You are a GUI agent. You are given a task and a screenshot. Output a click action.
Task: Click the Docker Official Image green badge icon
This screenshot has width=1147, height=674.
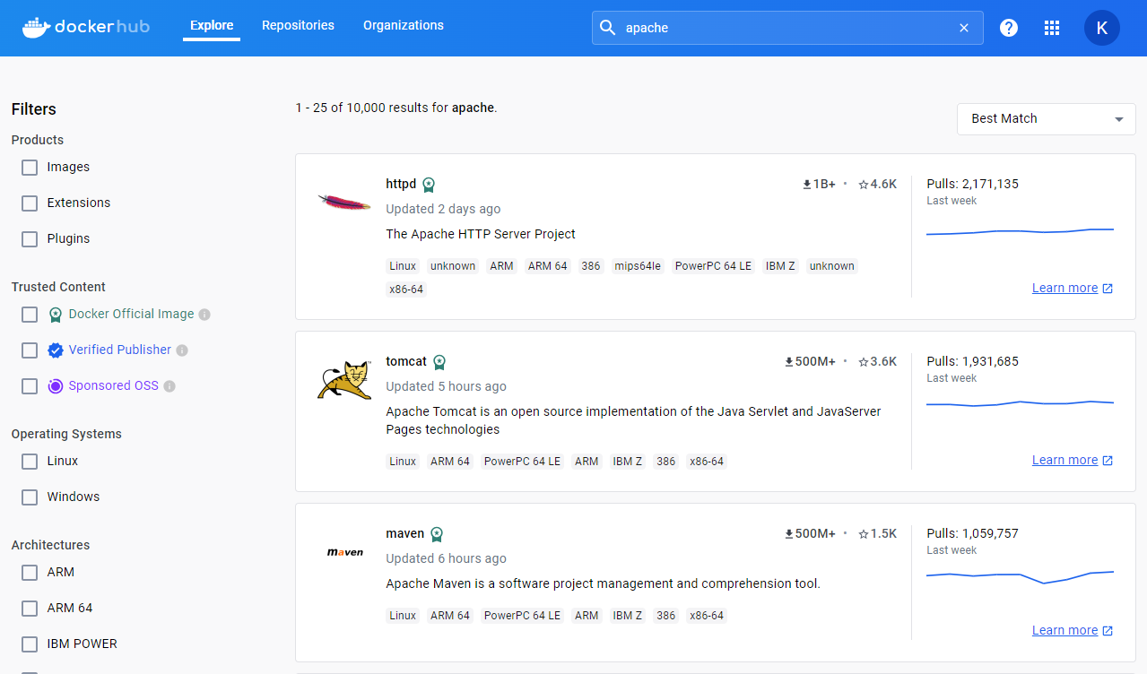(x=56, y=315)
